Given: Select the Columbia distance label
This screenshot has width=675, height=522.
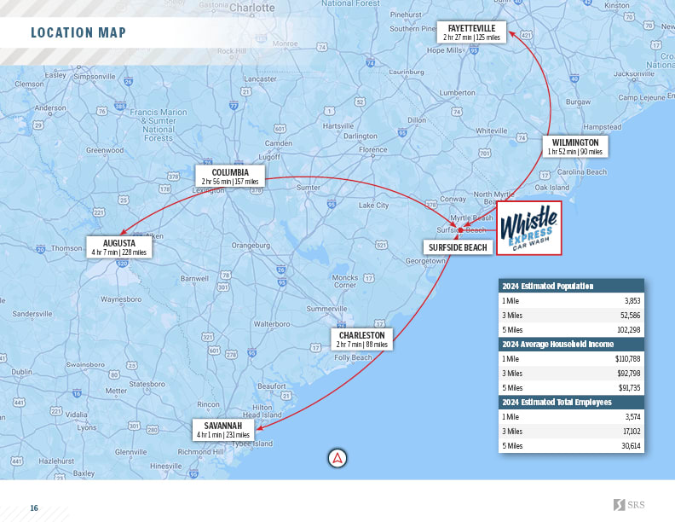Looking at the screenshot, I should (x=230, y=177).
